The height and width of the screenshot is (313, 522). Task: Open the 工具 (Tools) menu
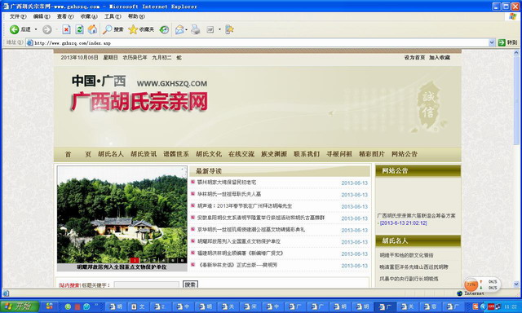pos(113,16)
